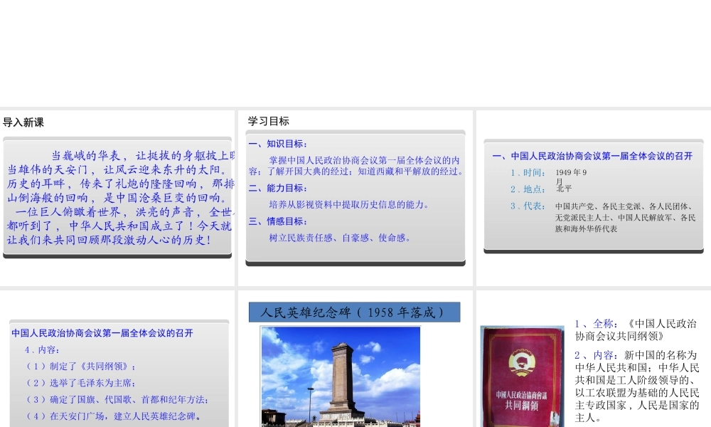Click the line （3）确定了国旗、代国歌、首都和纪年方法；
This screenshot has height=427, width=711.
[117, 400]
